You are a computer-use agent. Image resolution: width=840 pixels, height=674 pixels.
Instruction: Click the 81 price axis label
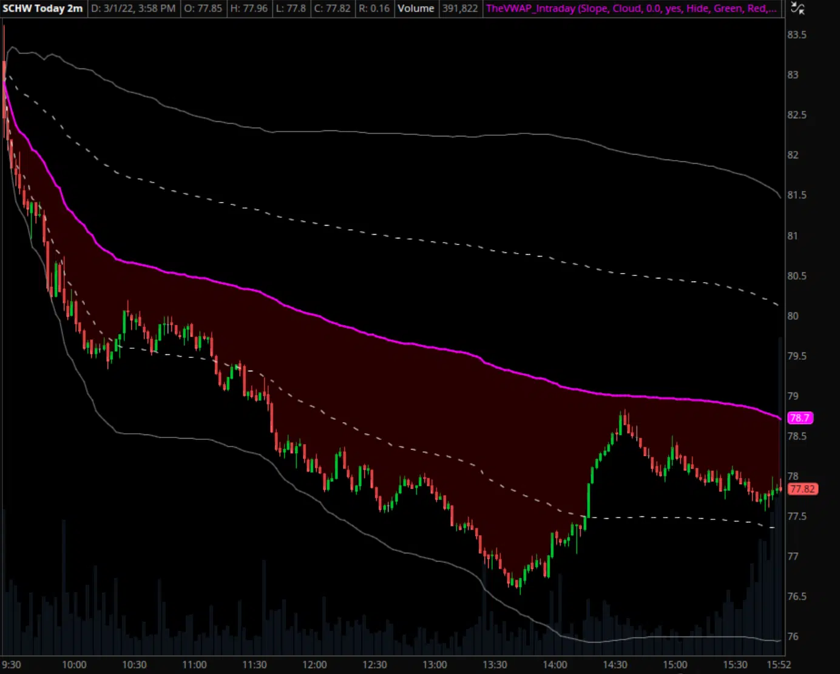793,235
